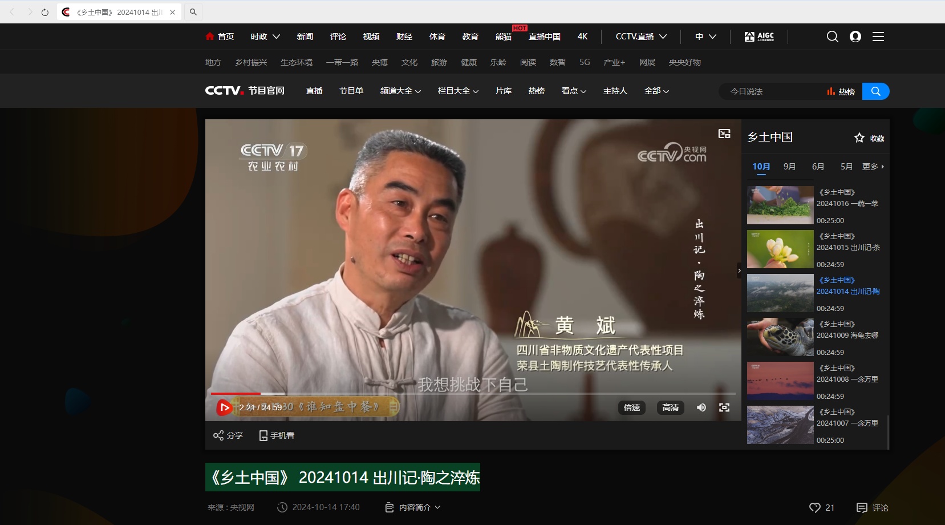The width and height of the screenshot is (945, 525).
Task: Open picture-in-picture mode on the player
Action: (x=723, y=133)
